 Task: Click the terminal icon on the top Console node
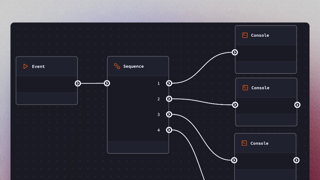tap(245, 35)
